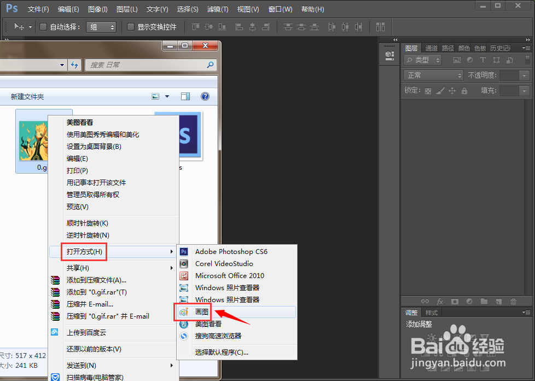This screenshot has height=381, width=535.
Task: Choose 顺时针旋转(K) in context menu
Action: (114, 223)
